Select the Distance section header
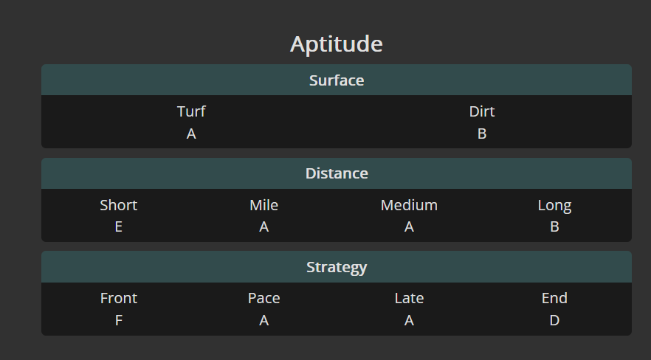 337,173
